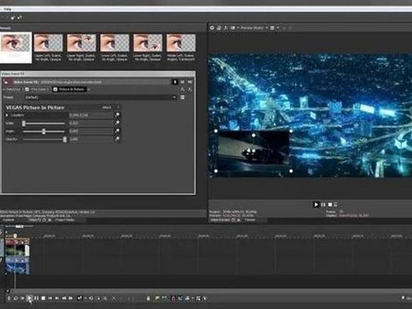Click the Scale value field

pos(91,123)
